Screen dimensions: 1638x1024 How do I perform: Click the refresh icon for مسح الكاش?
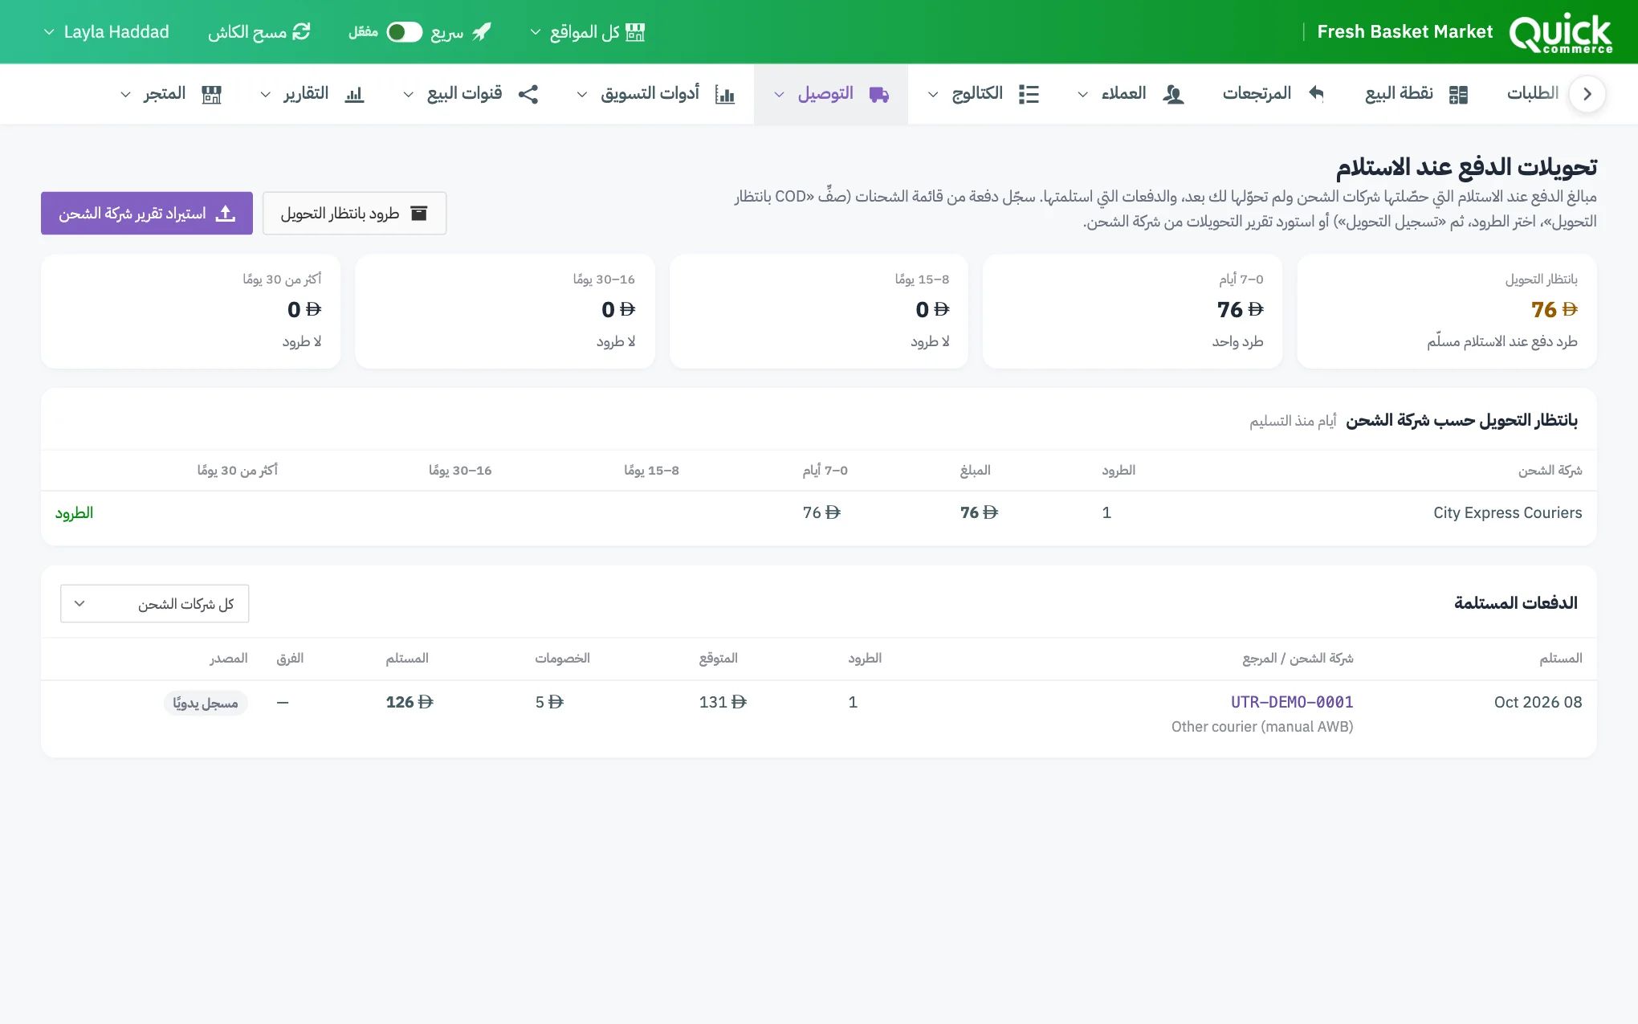(x=301, y=32)
